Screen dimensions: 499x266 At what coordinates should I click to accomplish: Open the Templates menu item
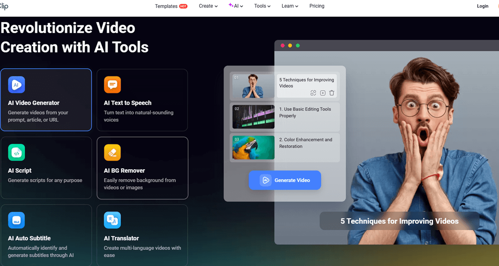[166, 6]
